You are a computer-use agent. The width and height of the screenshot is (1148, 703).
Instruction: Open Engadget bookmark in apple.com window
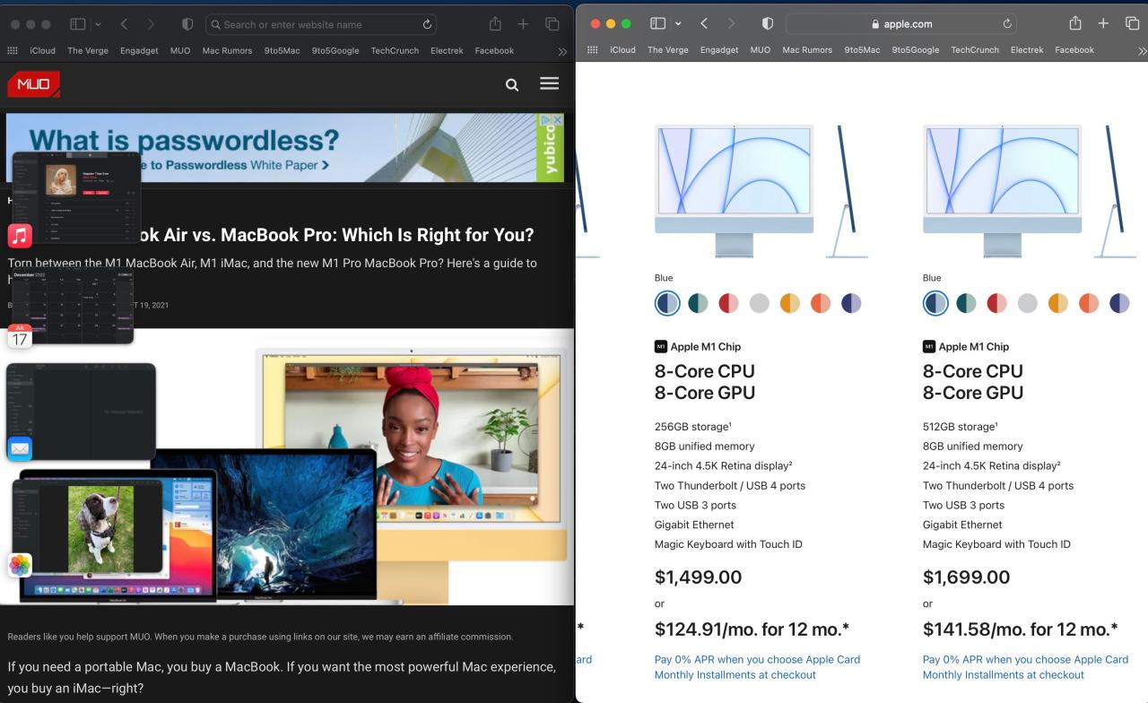pyautogui.click(x=719, y=49)
